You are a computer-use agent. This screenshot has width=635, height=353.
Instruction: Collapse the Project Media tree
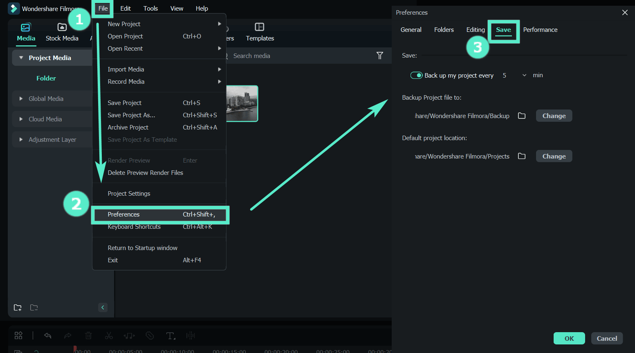click(x=21, y=58)
